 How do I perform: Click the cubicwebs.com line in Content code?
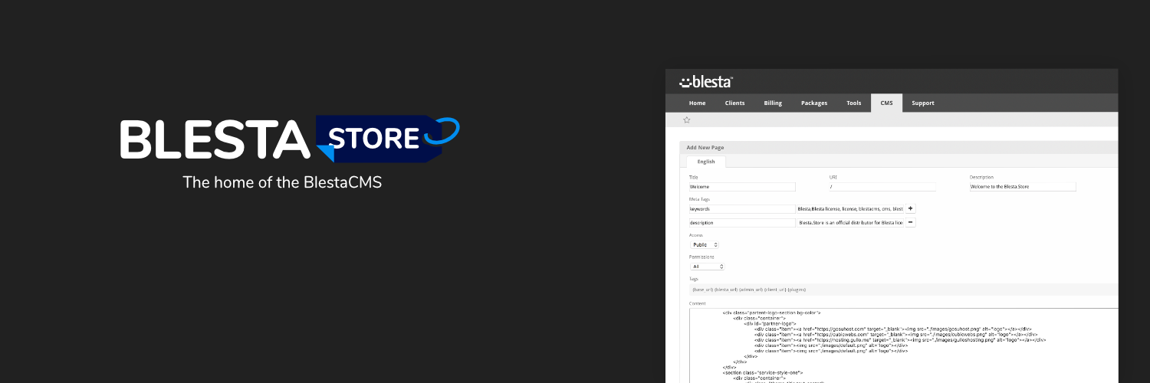click(x=895, y=334)
